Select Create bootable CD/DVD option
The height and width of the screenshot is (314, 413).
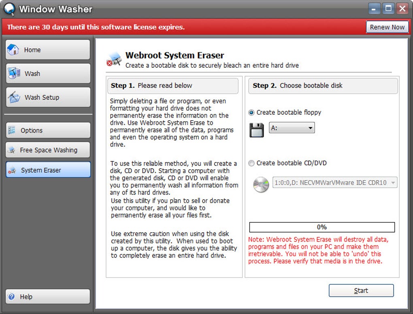pyautogui.click(x=251, y=163)
